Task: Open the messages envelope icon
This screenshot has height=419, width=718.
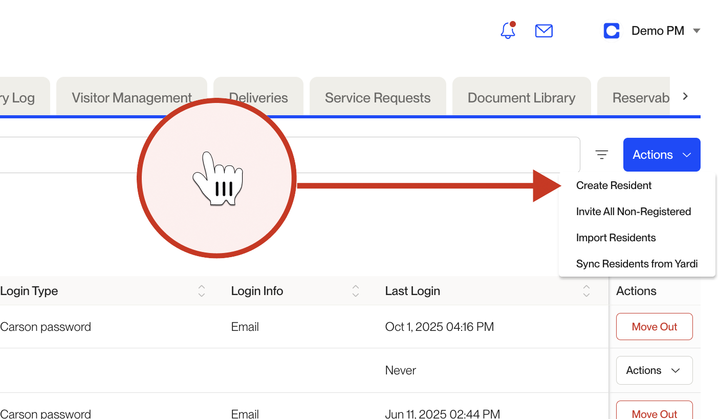Action: click(543, 31)
